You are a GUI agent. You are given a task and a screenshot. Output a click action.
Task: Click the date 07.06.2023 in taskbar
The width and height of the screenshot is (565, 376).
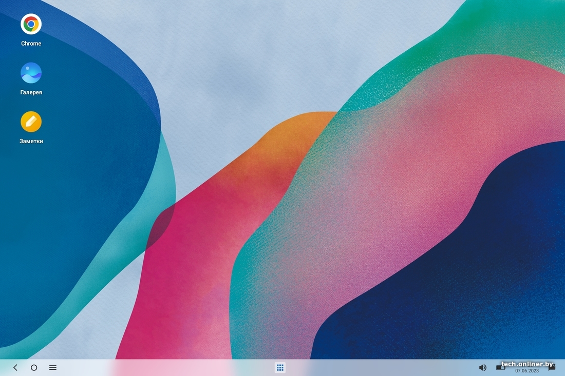click(x=526, y=371)
